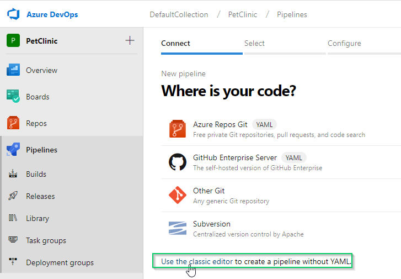Screen dimensions: 401x279
Task: Open Releases from the sidebar
Action: click(x=40, y=196)
